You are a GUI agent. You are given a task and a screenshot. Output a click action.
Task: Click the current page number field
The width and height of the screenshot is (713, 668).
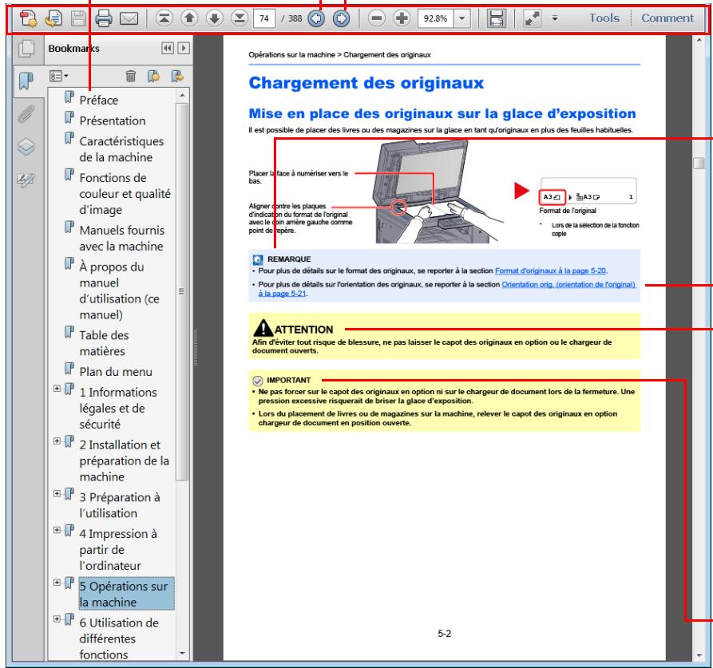tap(263, 18)
